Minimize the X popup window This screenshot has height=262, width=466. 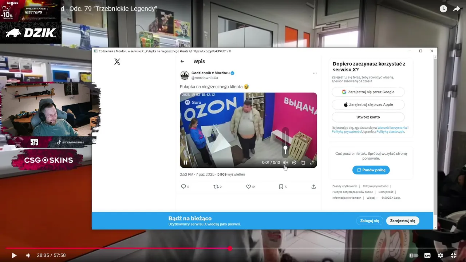(x=409, y=51)
